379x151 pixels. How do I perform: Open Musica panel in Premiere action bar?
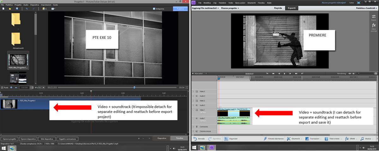[x=366, y=138]
